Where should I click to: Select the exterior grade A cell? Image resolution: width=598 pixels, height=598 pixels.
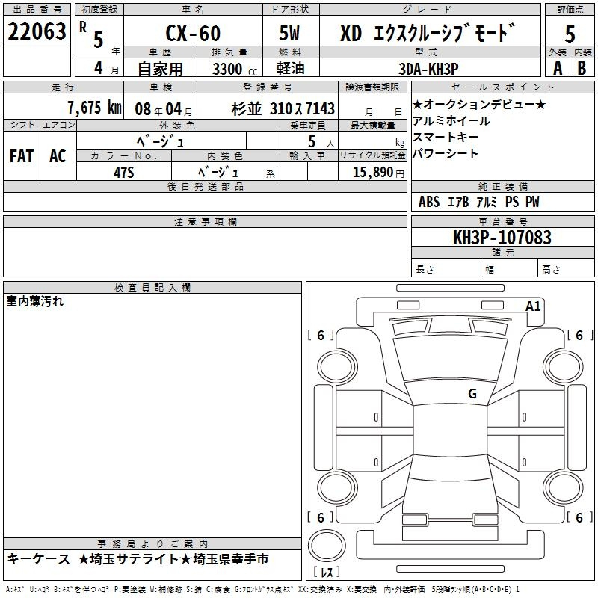click(557, 67)
